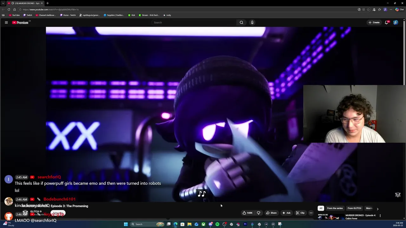Open Task View on taskbar
This screenshot has height=228, width=406.
[168, 224]
